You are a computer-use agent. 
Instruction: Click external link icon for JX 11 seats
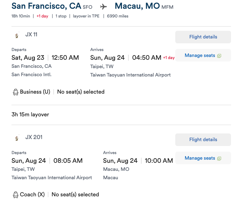pos(219,56)
